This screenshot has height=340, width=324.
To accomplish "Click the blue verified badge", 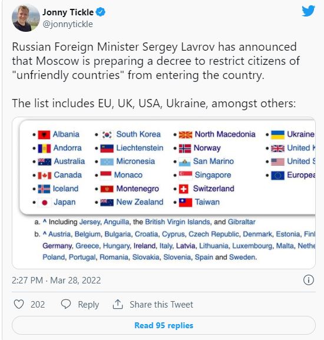I will point(101,12).
